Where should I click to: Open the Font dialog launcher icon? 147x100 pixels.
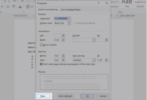tap(24, 12)
